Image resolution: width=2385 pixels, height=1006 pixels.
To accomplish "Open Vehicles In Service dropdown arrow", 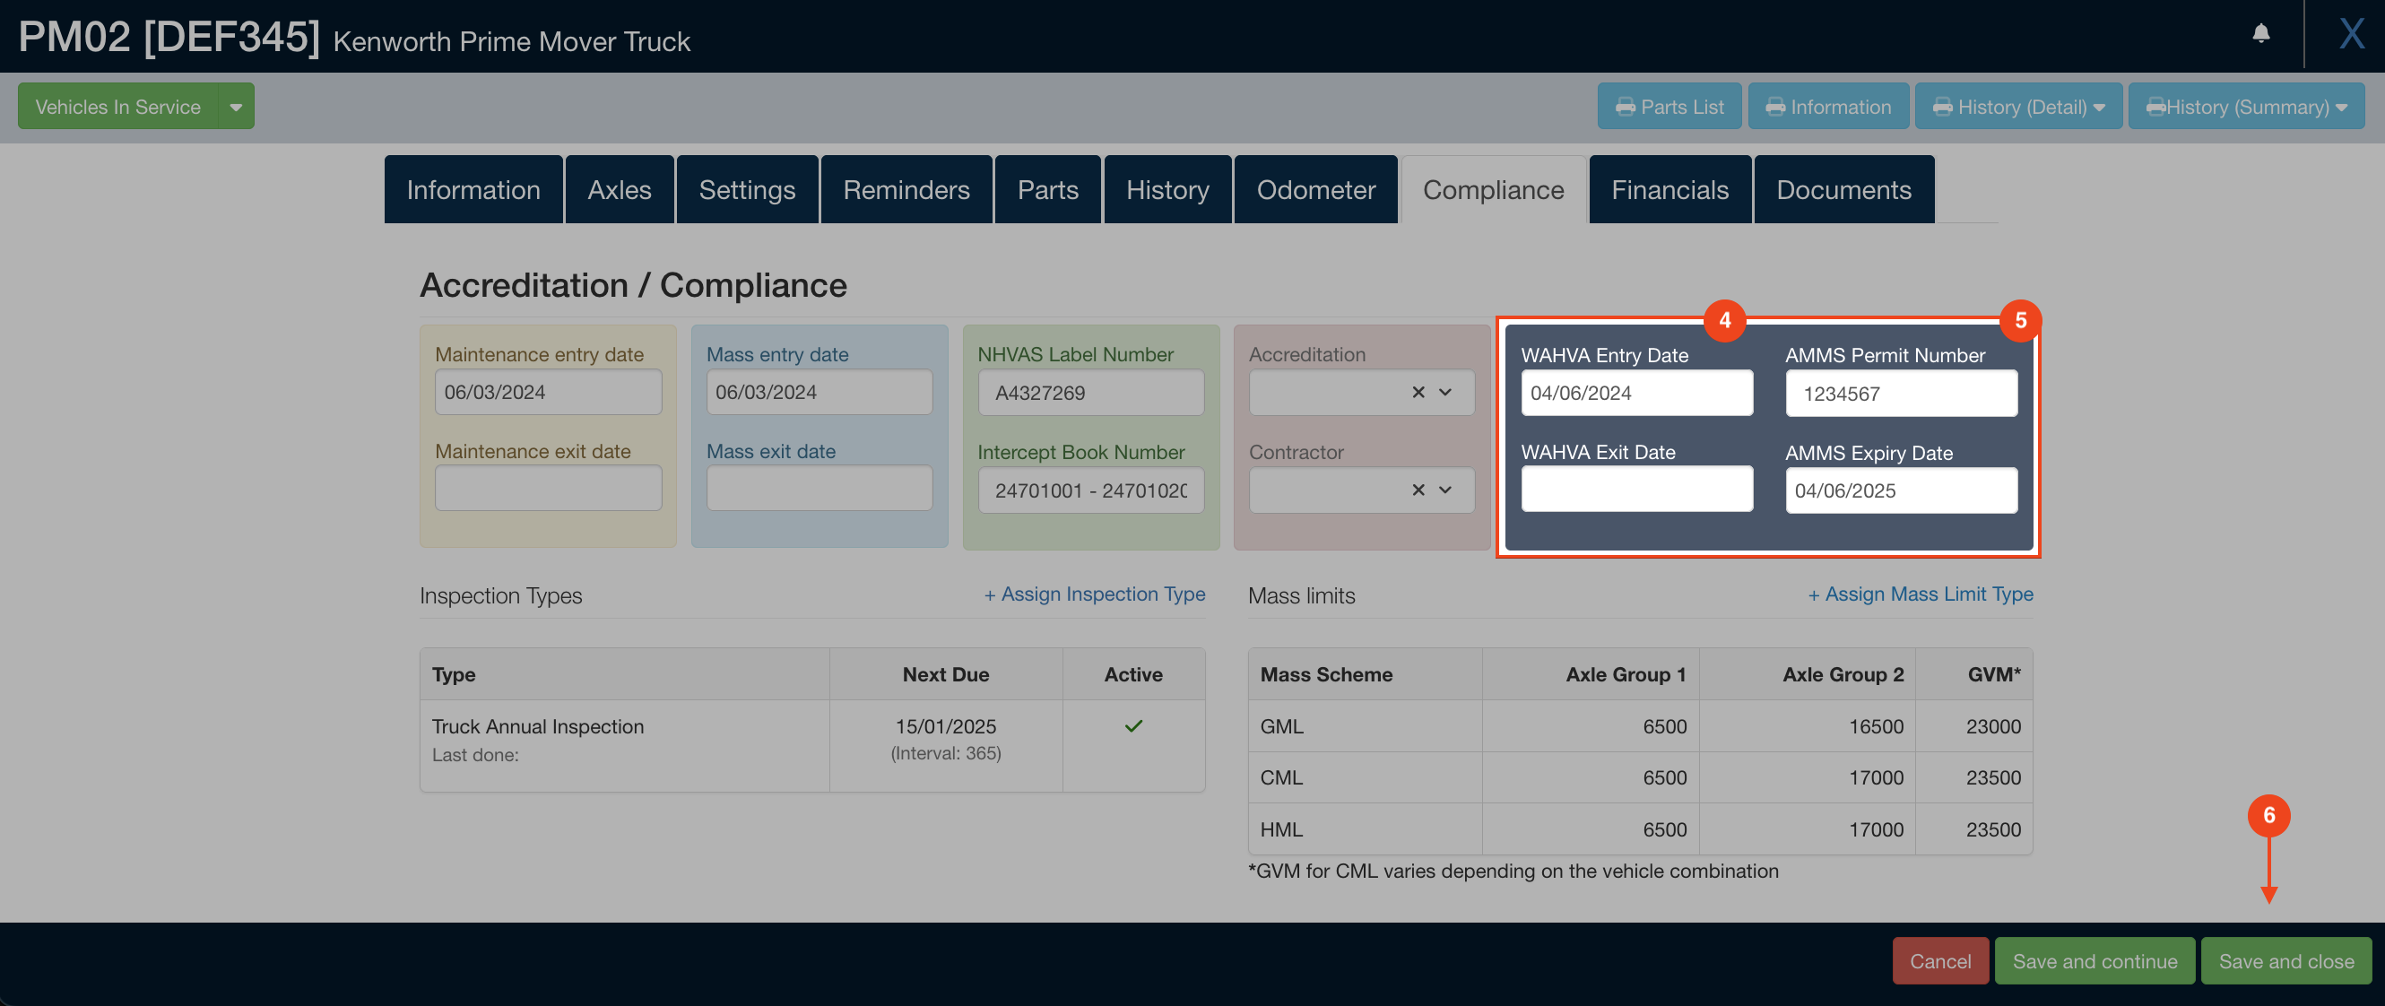I will [236, 107].
